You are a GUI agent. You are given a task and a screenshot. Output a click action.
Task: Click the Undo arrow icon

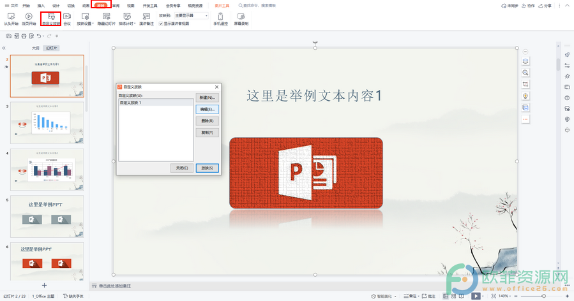(x=39, y=36)
